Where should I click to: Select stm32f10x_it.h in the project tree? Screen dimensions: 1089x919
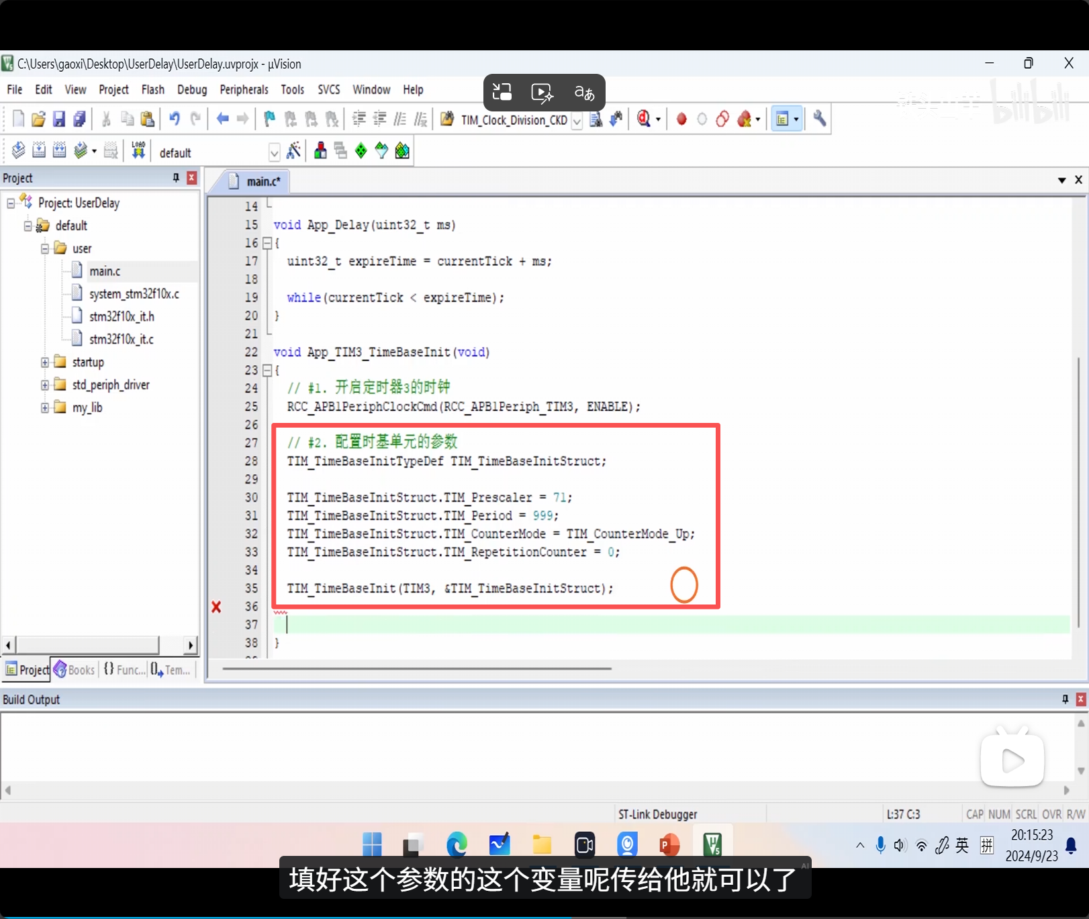pos(122,316)
